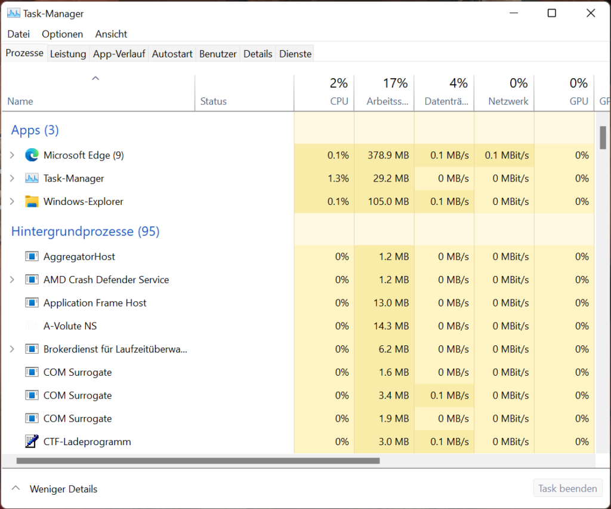Switch to the Details tab
This screenshot has height=509, width=611.
[x=258, y=54]
